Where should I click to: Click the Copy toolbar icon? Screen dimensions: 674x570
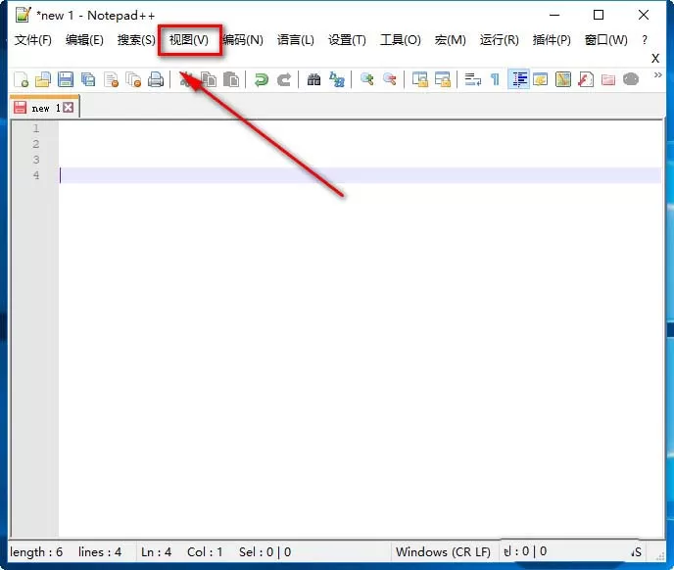click(209, 80)
